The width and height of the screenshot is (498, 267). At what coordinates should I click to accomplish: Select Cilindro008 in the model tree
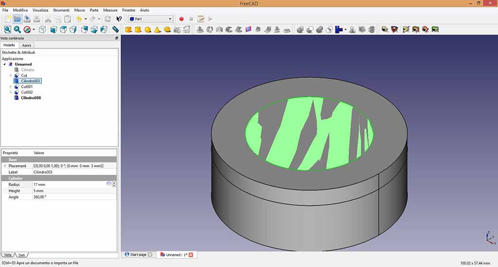(x=31, y=98)
